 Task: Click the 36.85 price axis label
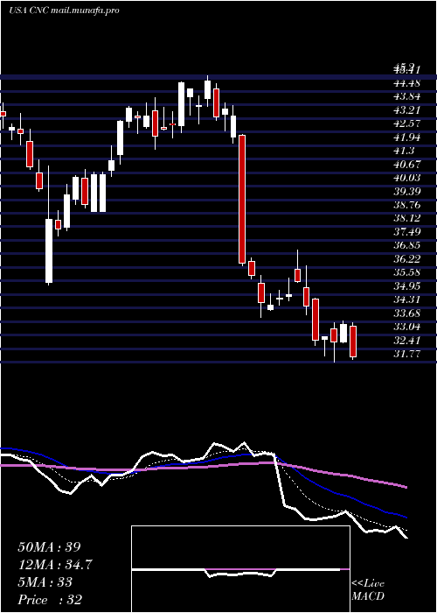point(407,245)
